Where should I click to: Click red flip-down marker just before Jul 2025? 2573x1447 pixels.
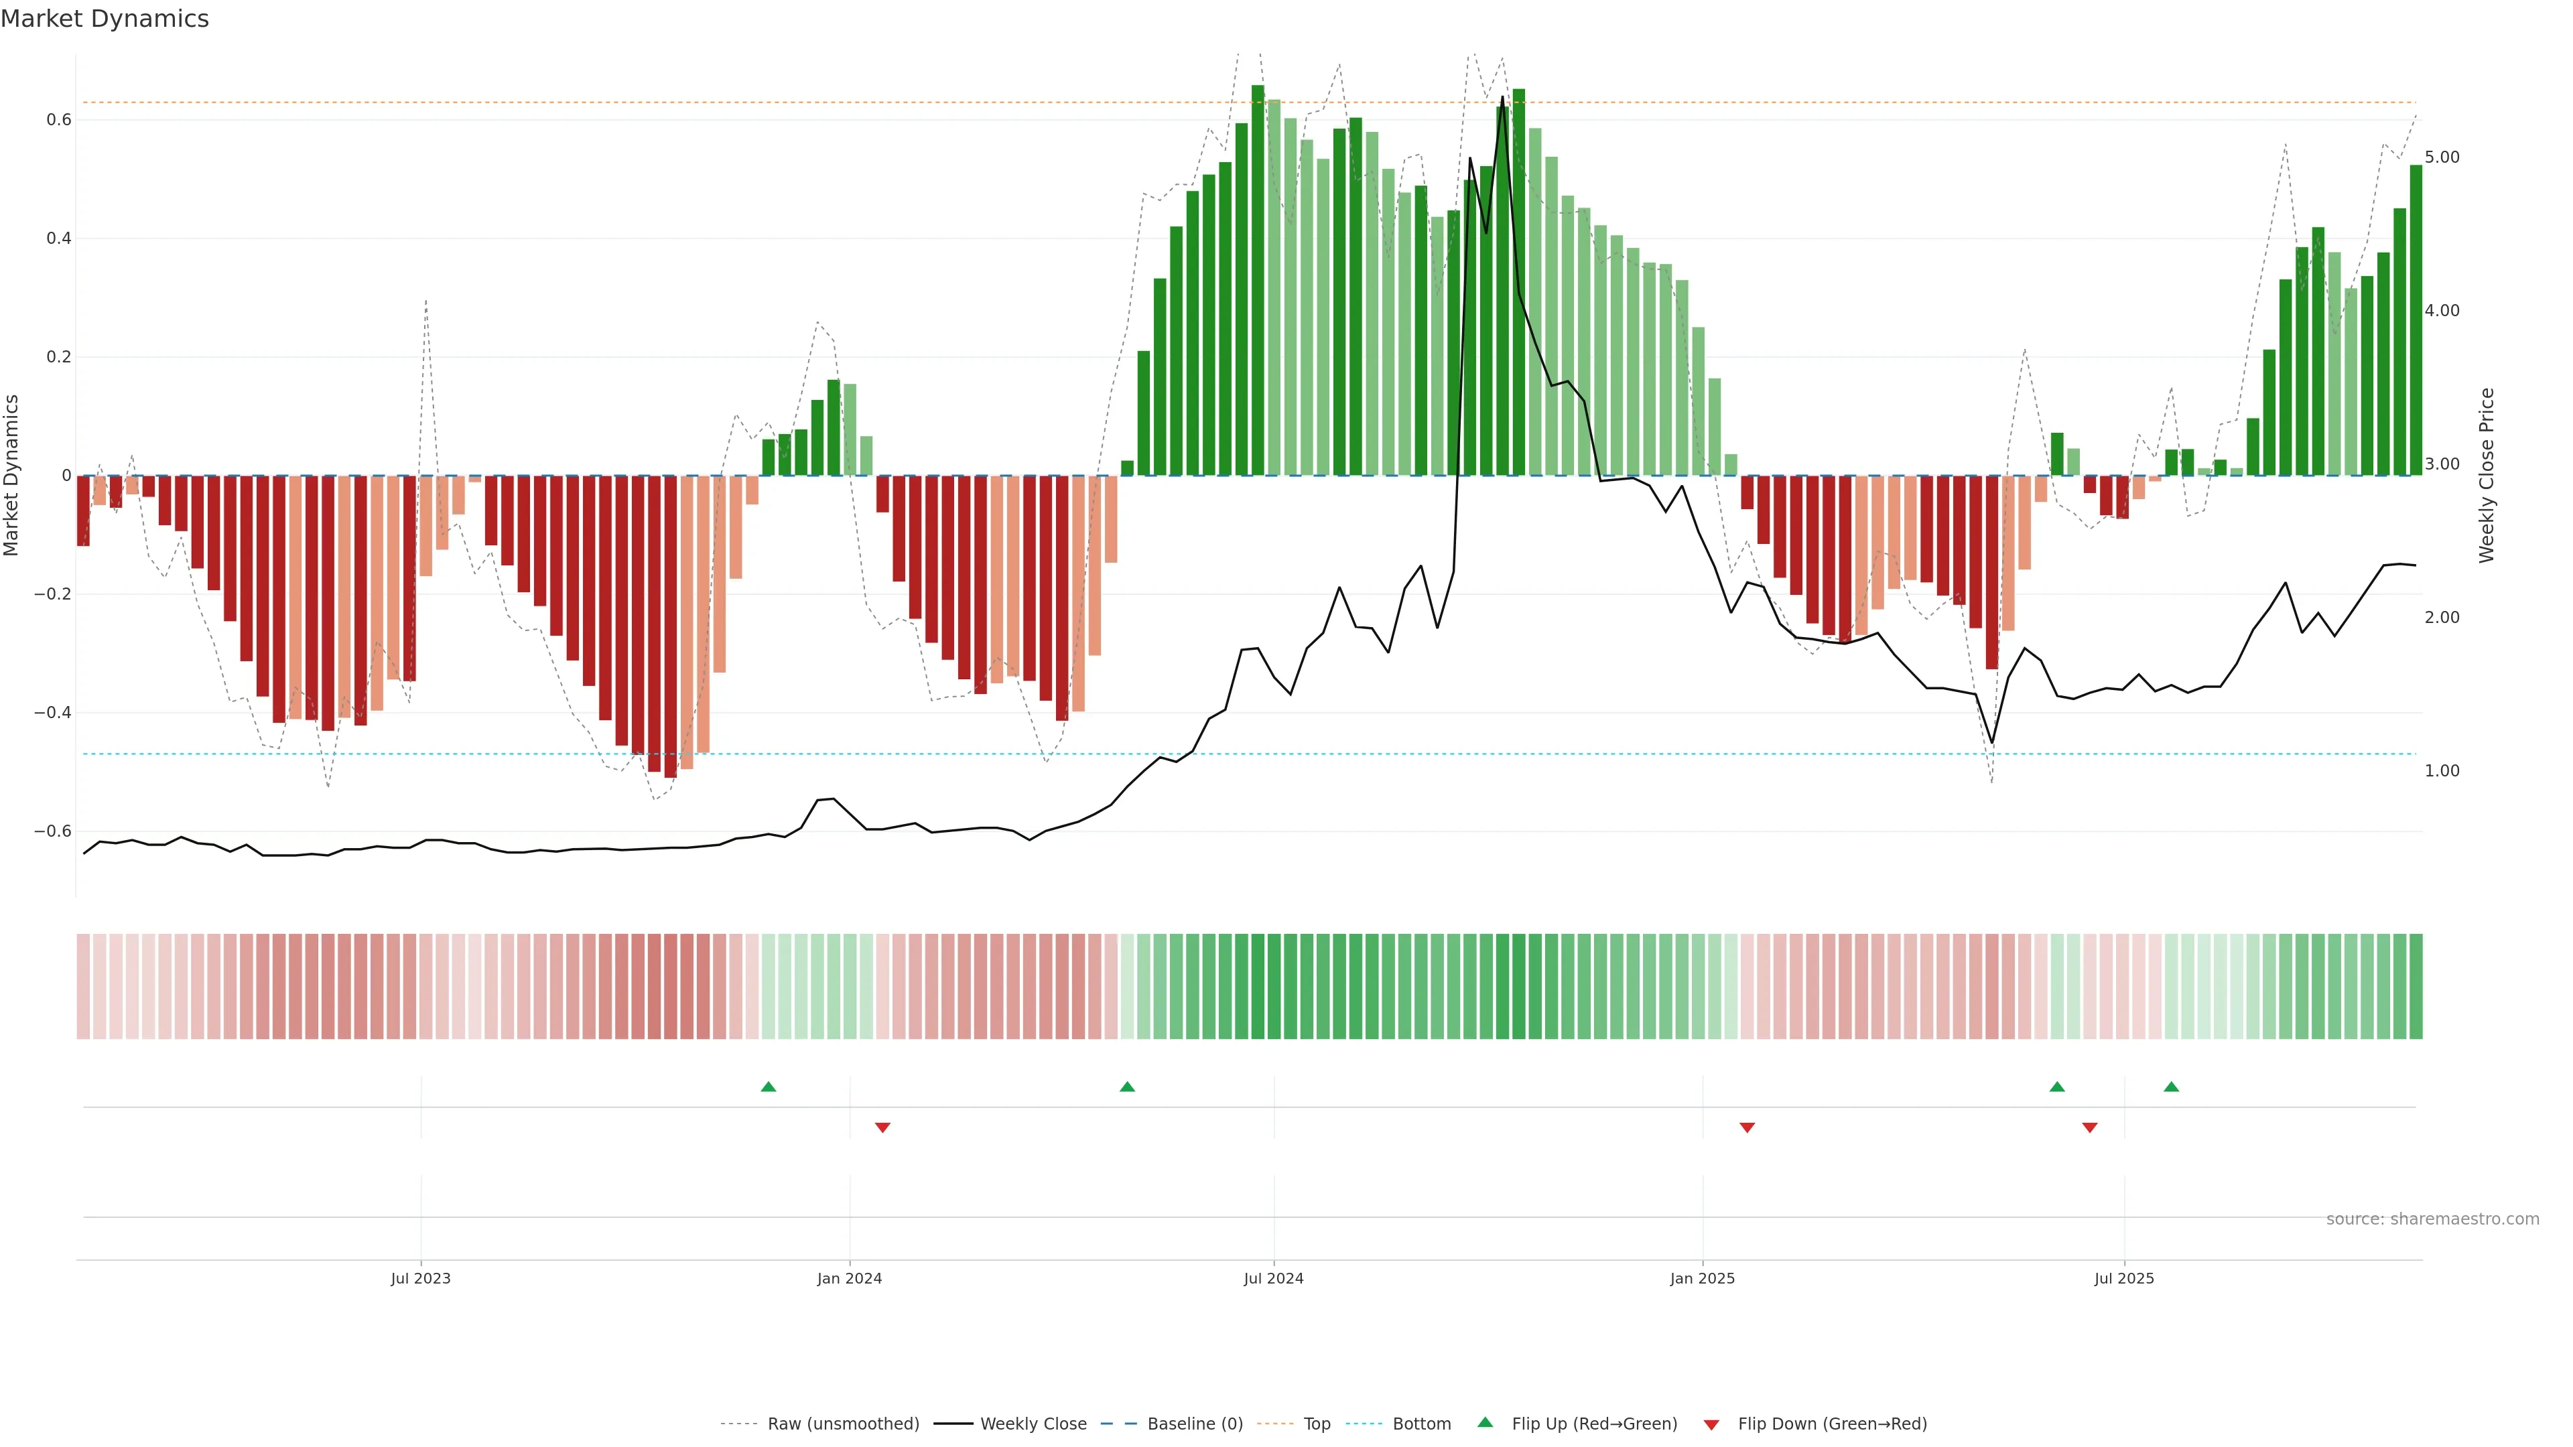point(2090,1127)
